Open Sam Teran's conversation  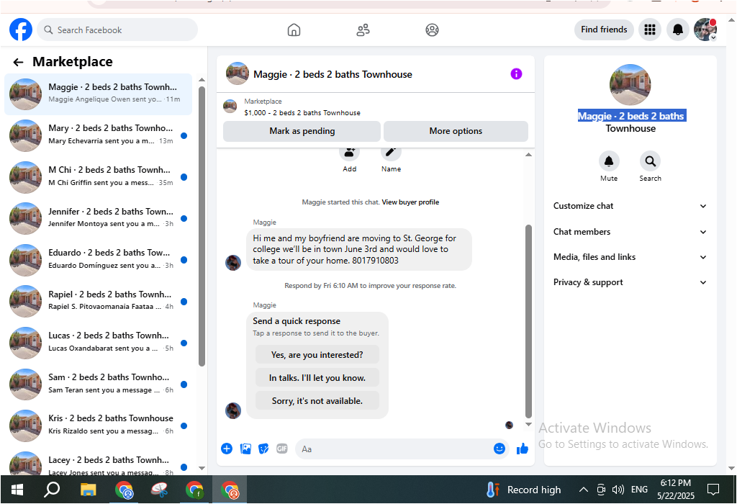pyautogui.click(x=98, y=384)
